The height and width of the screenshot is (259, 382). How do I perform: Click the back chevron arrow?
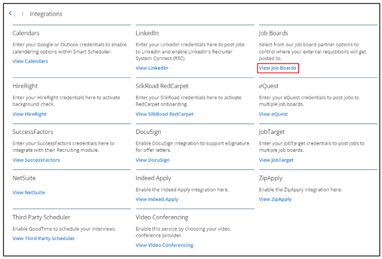tap(10, 13)
